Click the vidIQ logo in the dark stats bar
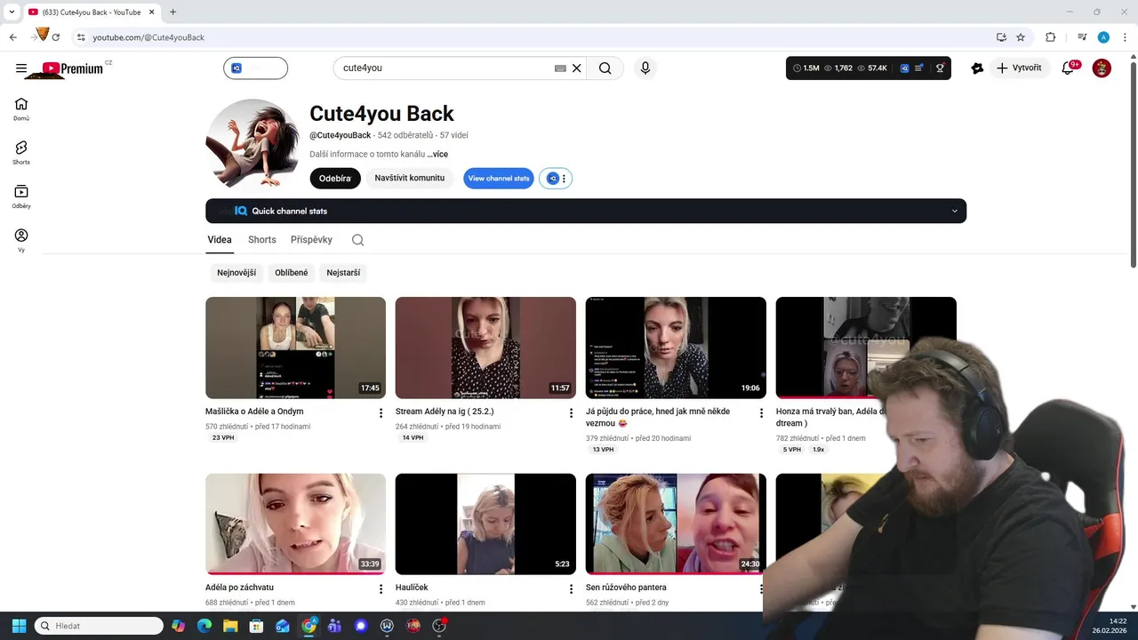The width and height of the screenshot is (1138, 640). 904,68
